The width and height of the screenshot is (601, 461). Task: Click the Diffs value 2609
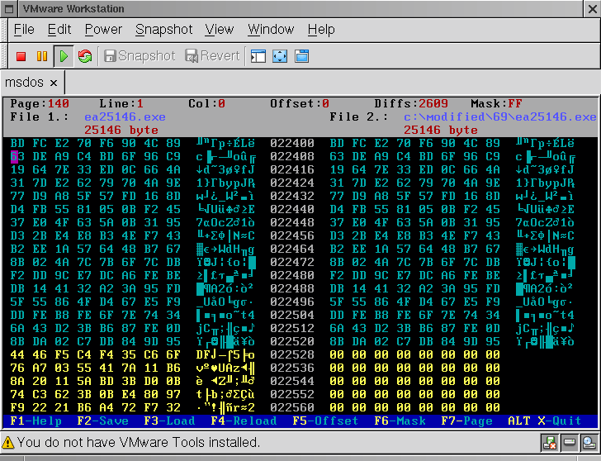coord(433,103)
